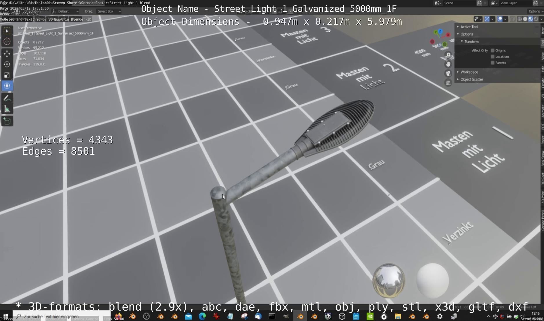Viewport: 544px width, 321px height.
Task: Switch to the Create sidebar tab
Action: (x=542, y=83)
